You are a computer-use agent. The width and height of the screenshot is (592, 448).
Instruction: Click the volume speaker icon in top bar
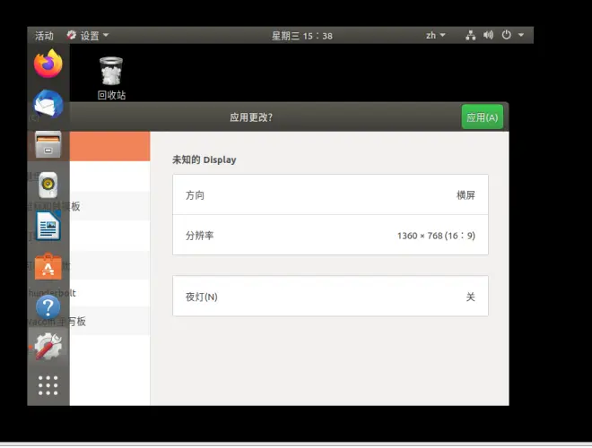[x=488, y=36]
